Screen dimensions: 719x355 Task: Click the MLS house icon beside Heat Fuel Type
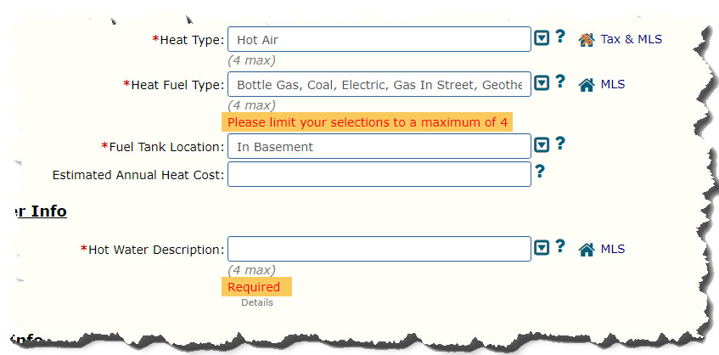[x=587, y=85]
